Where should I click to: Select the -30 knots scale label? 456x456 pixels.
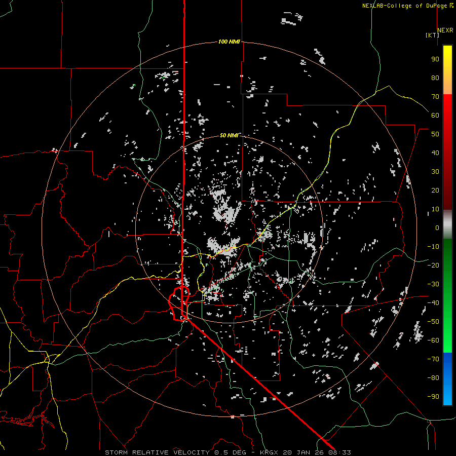(433, 284)
